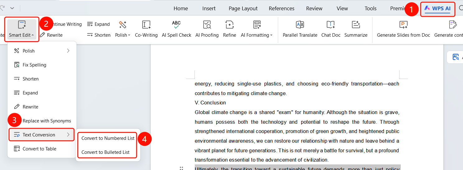This screenshot has width=463, height=170.
Task: Choose Convert to Table
Action: coord(42,149)
